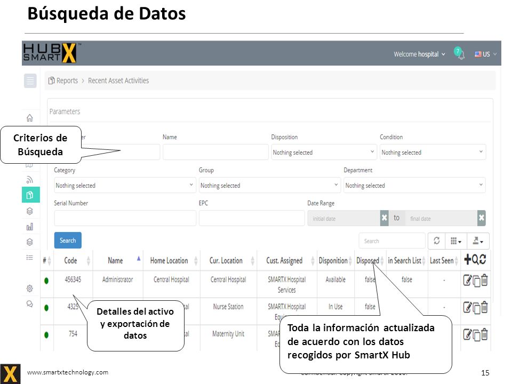This screenshot has width=512, height=384.
Task: Open the list icon in sidebar
Action: click(x=30, y=258)
